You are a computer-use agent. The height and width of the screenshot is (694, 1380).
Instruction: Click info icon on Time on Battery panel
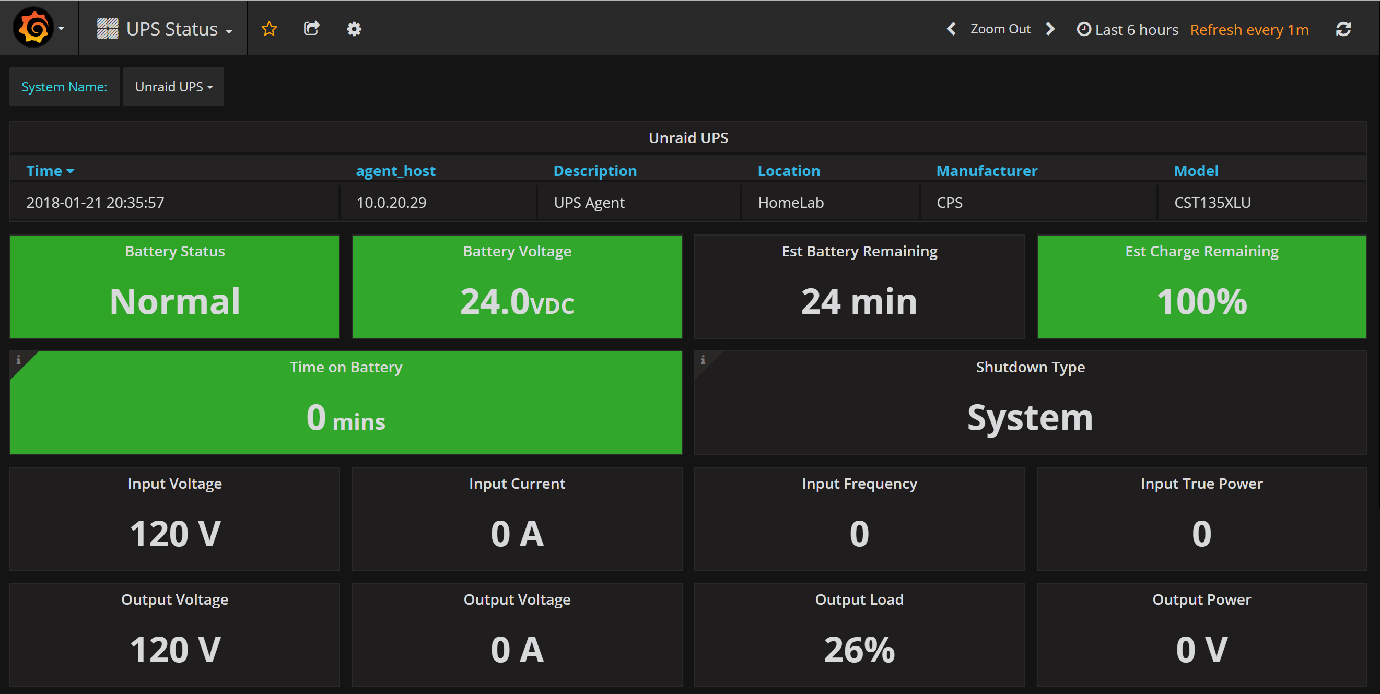coord(18,360)
